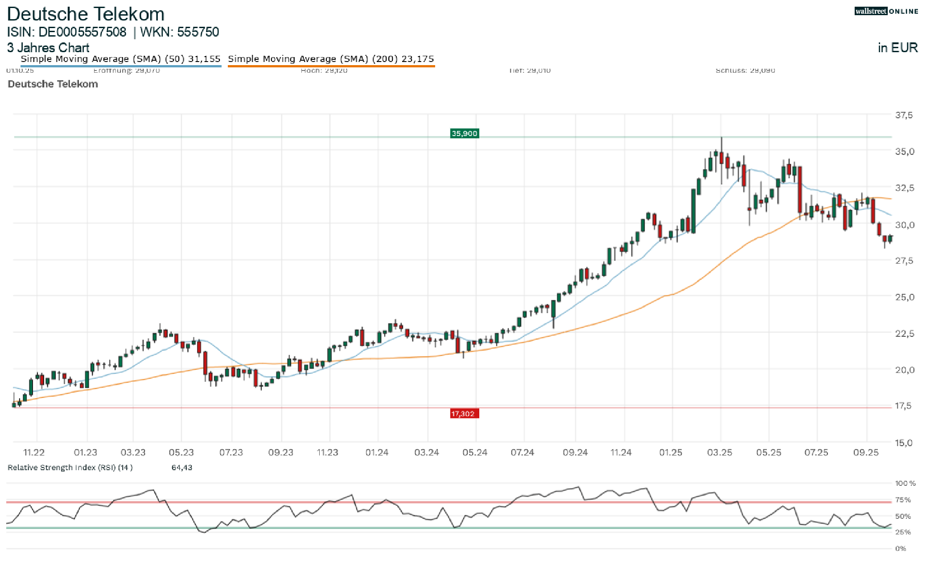Click the red 17,302 low price marker

[464, 414]
